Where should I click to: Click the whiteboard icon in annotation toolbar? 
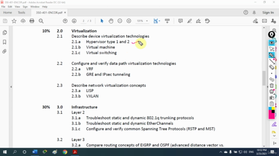[x=272, y=91]
